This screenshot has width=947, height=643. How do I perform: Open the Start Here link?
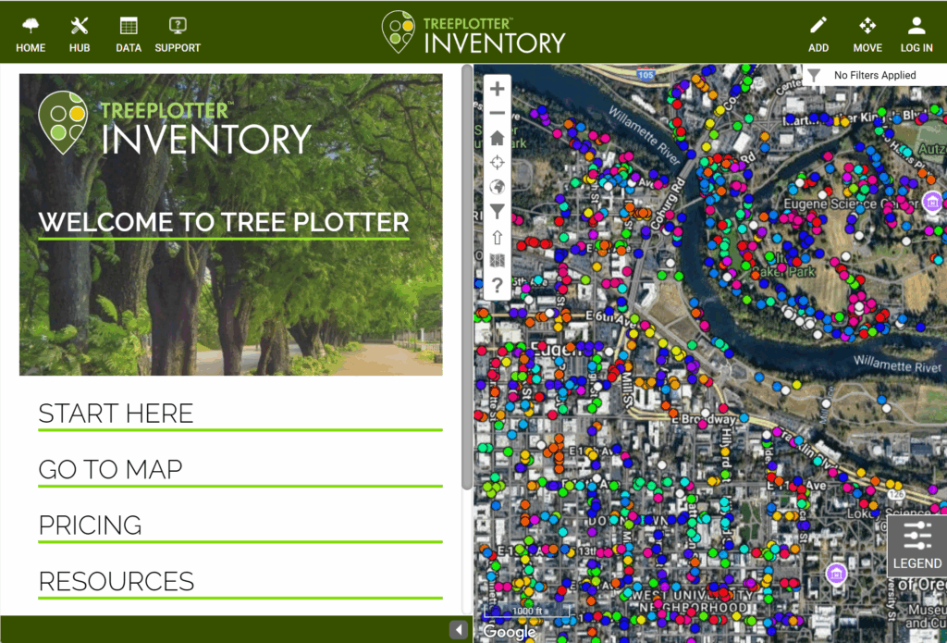click(x=117, y=414)
